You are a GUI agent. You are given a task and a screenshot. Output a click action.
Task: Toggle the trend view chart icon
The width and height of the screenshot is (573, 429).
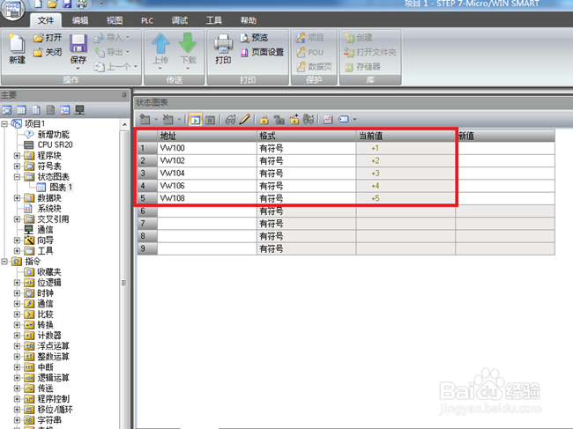[x=328, y=120]
